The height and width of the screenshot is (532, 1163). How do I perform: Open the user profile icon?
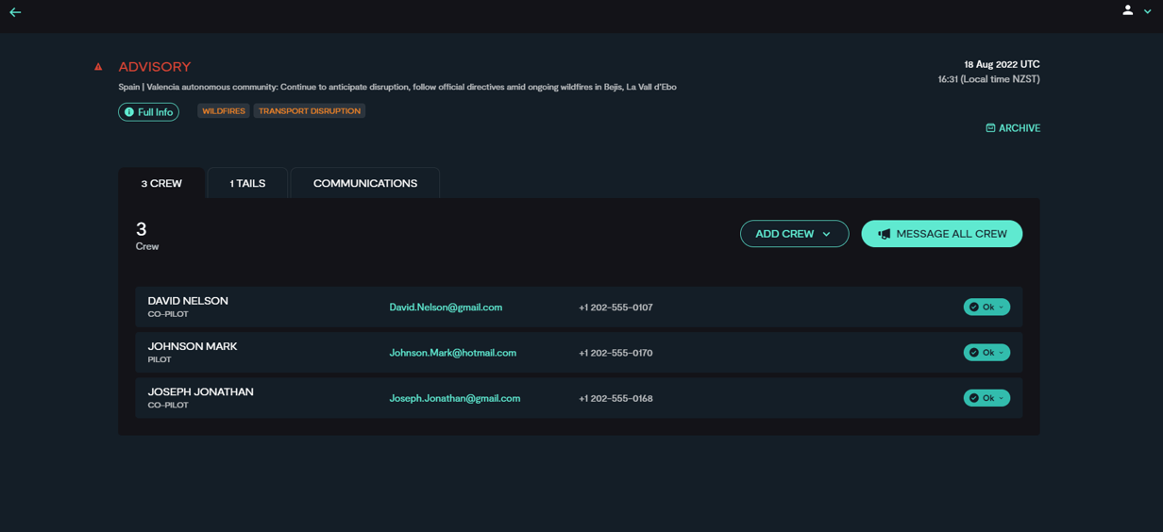1127,10
